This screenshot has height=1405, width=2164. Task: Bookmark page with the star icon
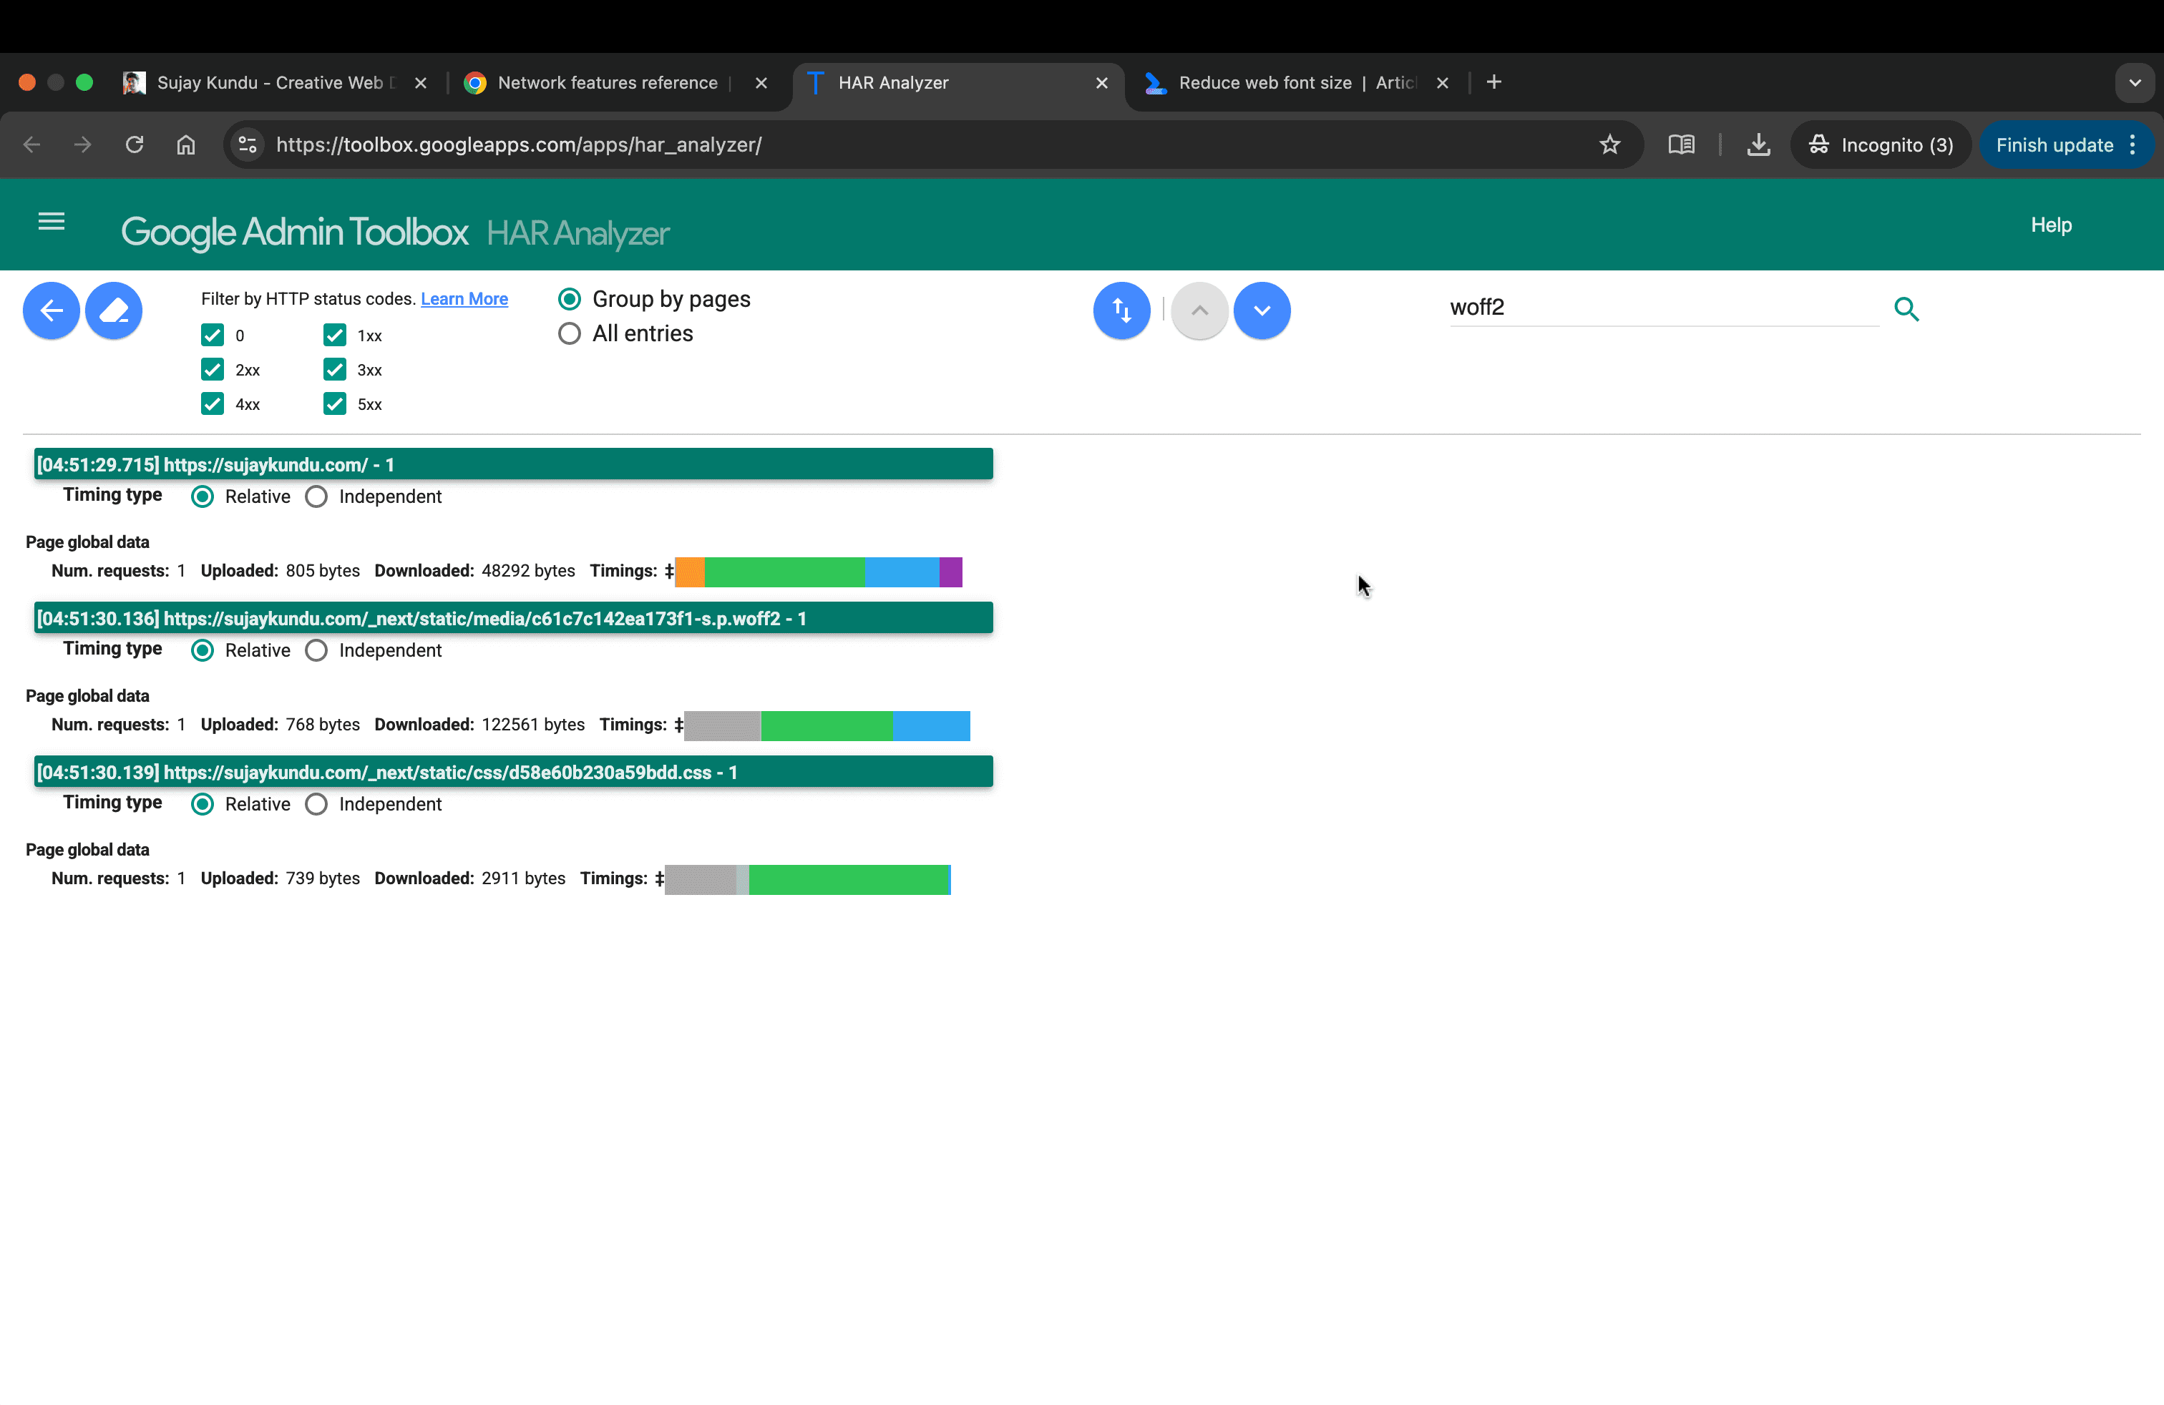point(1609,145)
